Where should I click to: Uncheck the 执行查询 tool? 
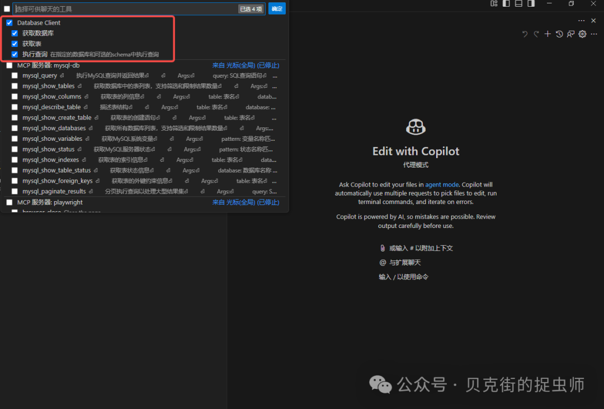pyautogui.click(x=15, y=54)
